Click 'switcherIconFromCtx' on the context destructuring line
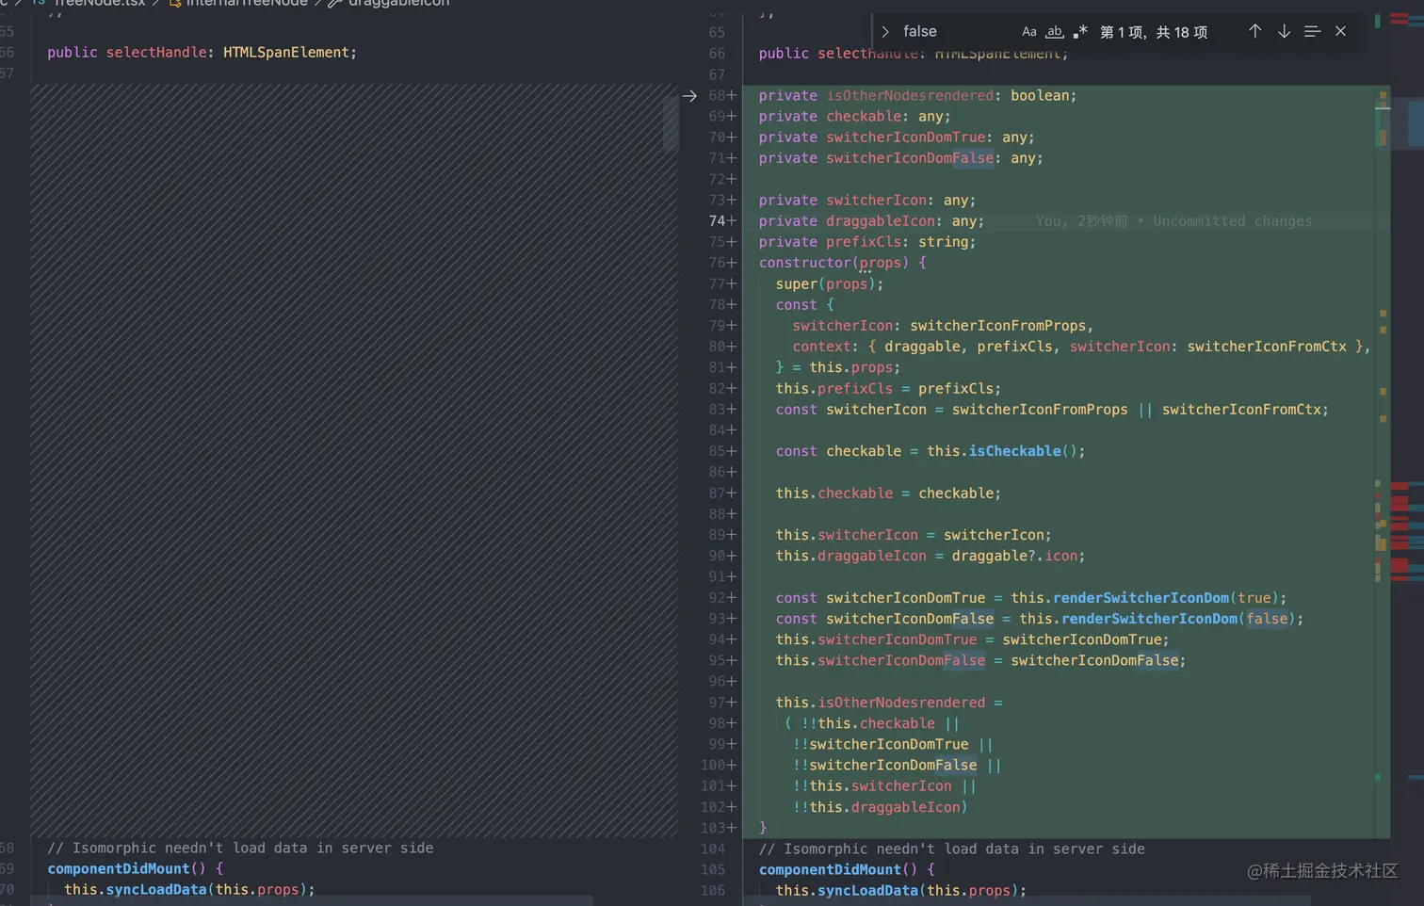Image resolution: width=1424 pixels, height=906 pixels. coord(1266,347)
